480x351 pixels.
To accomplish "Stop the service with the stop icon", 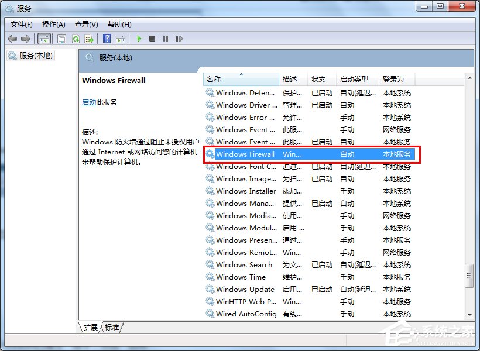I will tap(152, 39).
